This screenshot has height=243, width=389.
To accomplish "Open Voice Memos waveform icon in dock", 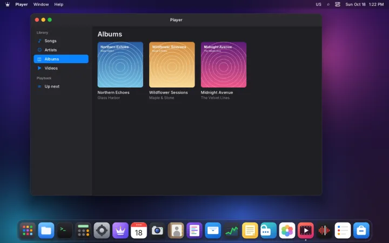I will [x=324, y=231].
